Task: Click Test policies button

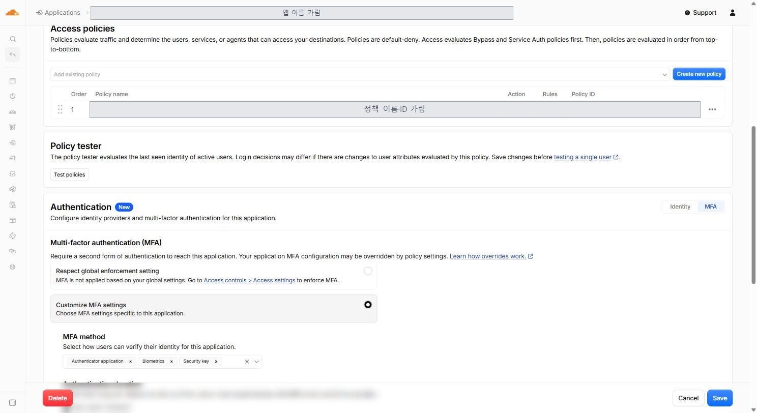Action: pos(70,174)
